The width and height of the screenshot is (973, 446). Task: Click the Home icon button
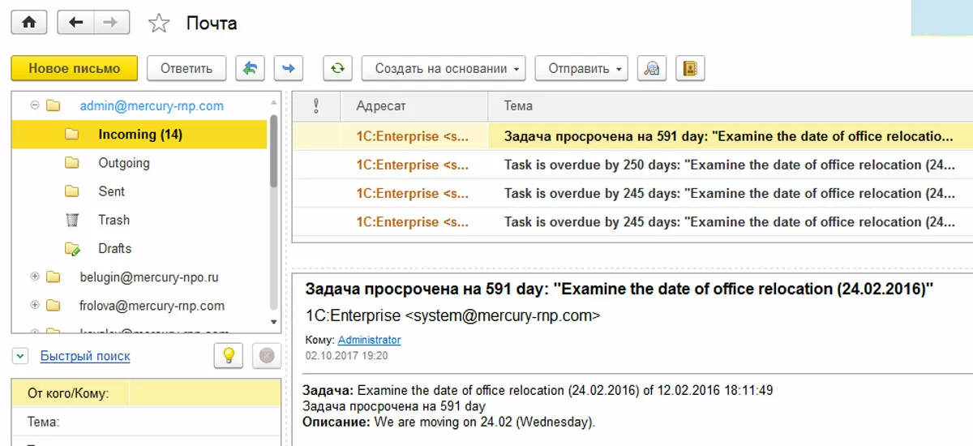(x=29, y=23)
